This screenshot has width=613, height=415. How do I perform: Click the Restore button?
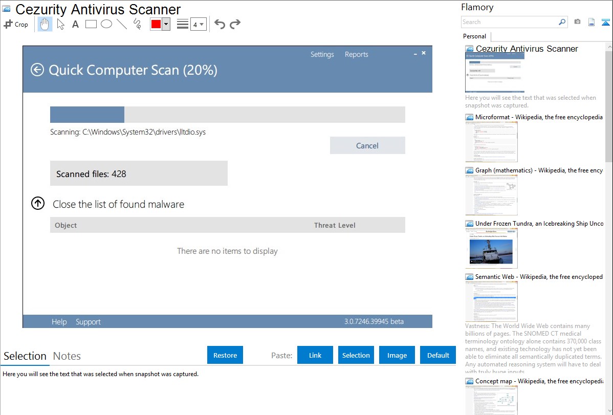[x=225, y=355]
